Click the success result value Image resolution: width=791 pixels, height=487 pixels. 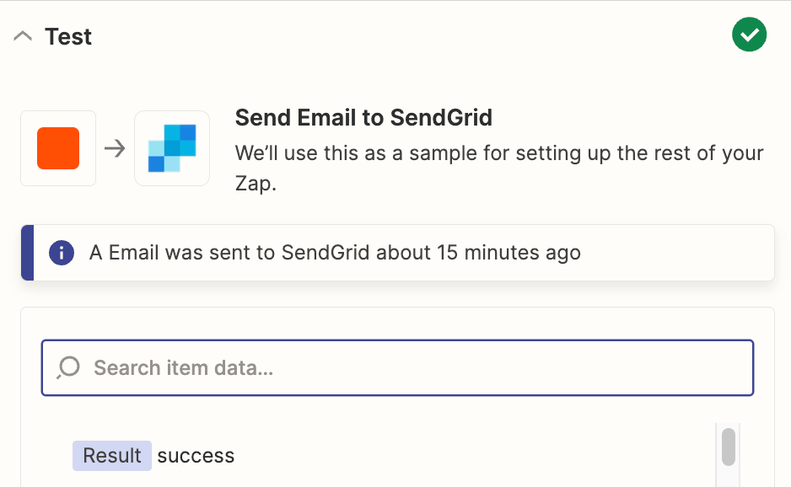(196, 456)
